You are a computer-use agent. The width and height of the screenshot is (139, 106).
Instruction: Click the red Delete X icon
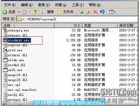(x=95, y=12)
